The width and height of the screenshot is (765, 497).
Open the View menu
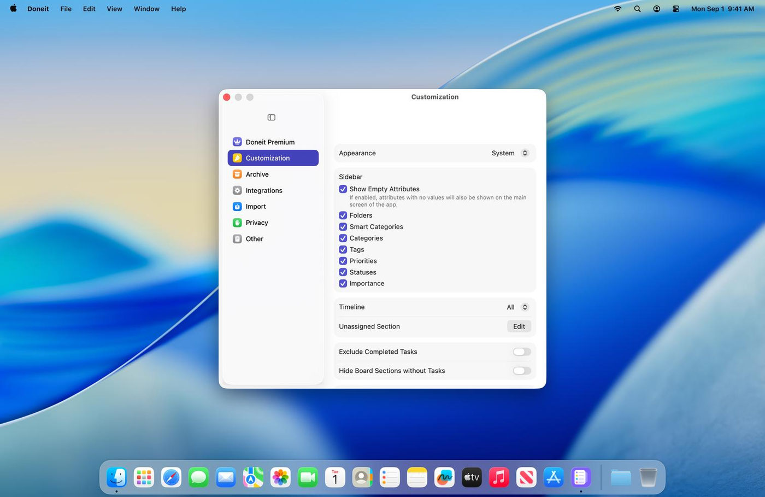click(x=114, y=9)
